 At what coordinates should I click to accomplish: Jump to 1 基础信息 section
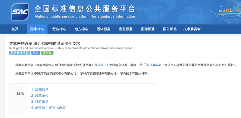[40, 90]
